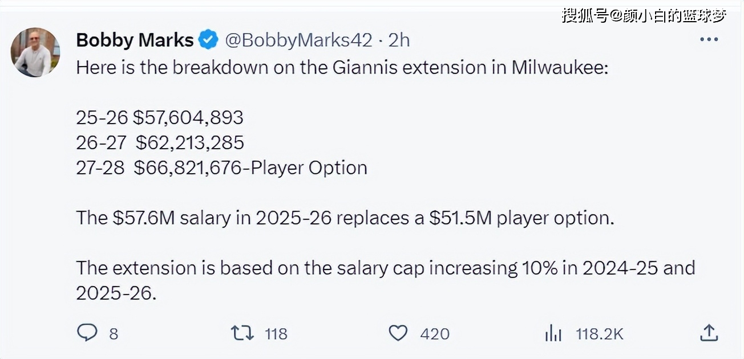Open view analytics bar chart icon
This screenshot has width=744, height=359.
553,333
